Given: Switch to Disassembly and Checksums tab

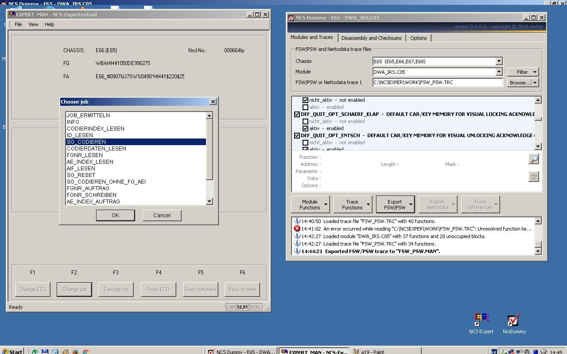Looking at the screenshot, I should click(x=371, y=38).
